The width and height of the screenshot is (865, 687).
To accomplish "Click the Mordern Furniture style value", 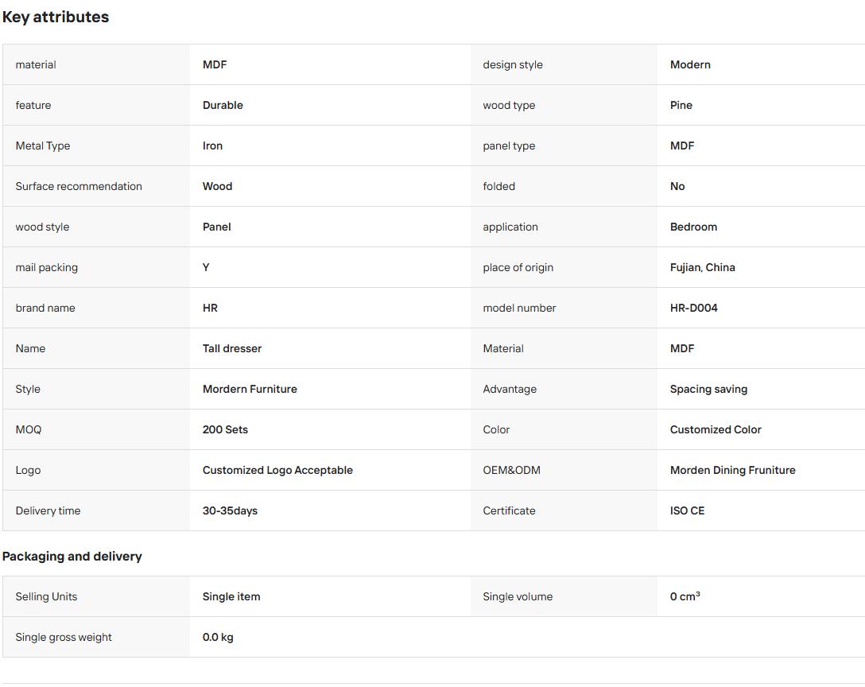I will point(250,389).
